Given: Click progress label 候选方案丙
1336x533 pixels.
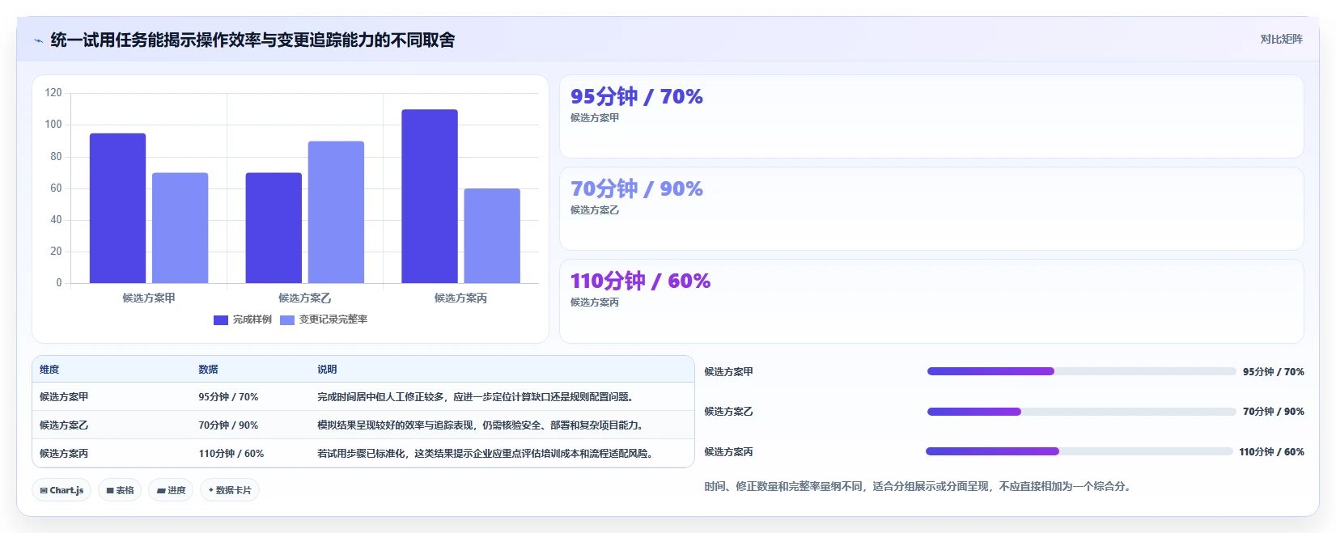Looking at the screenshot, I should click(728, 452).
